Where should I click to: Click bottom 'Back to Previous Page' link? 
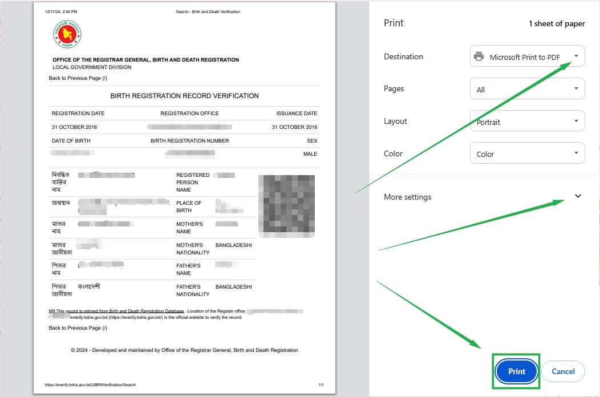click(78, 328)
